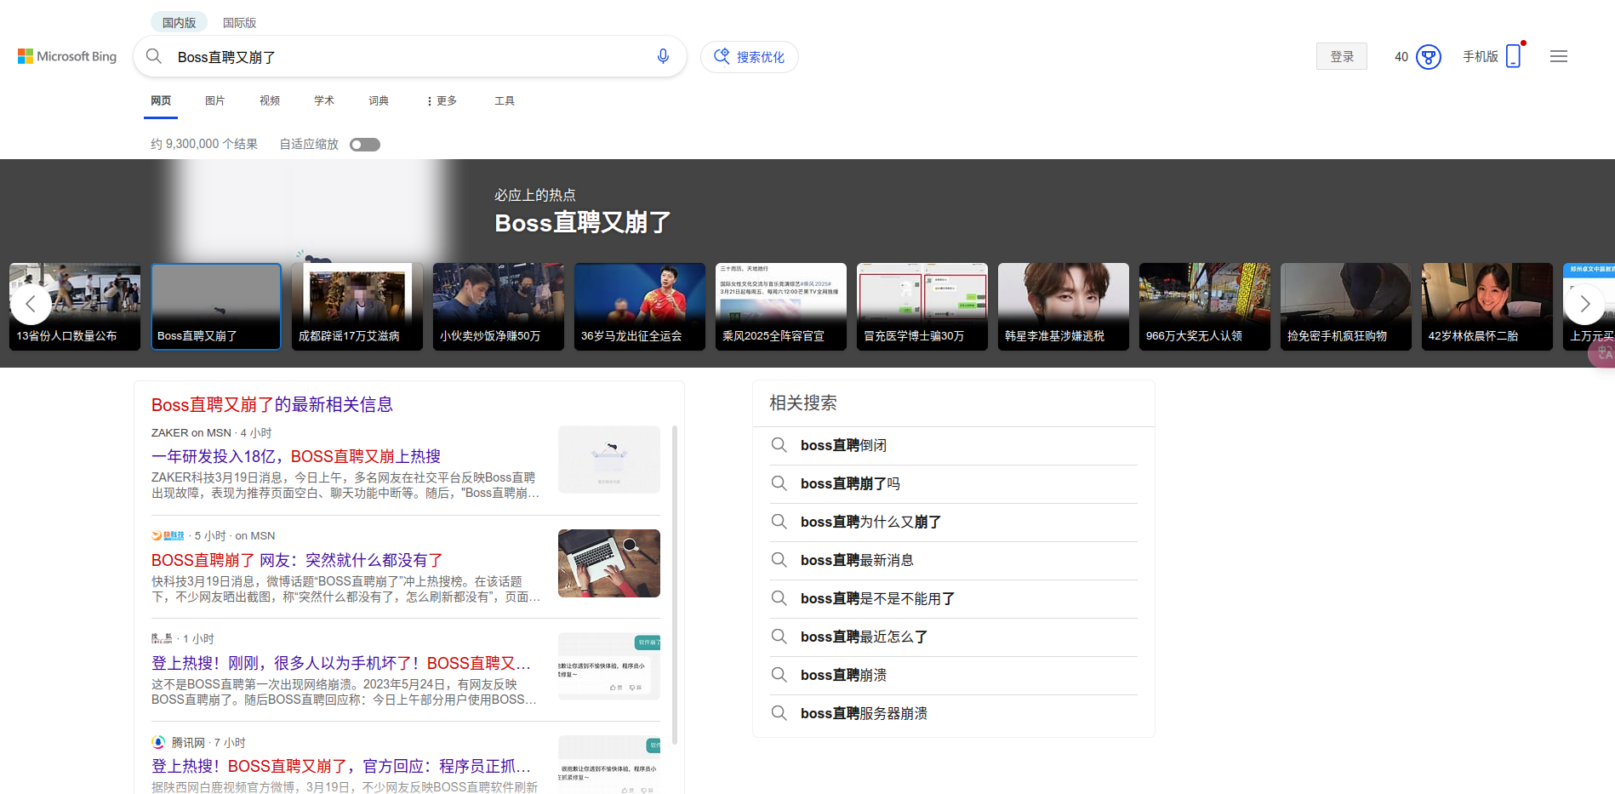Click the news list vertical scrollbar
The height and width of the screenshot is (794, 1615).
click(x=675, y=587)
